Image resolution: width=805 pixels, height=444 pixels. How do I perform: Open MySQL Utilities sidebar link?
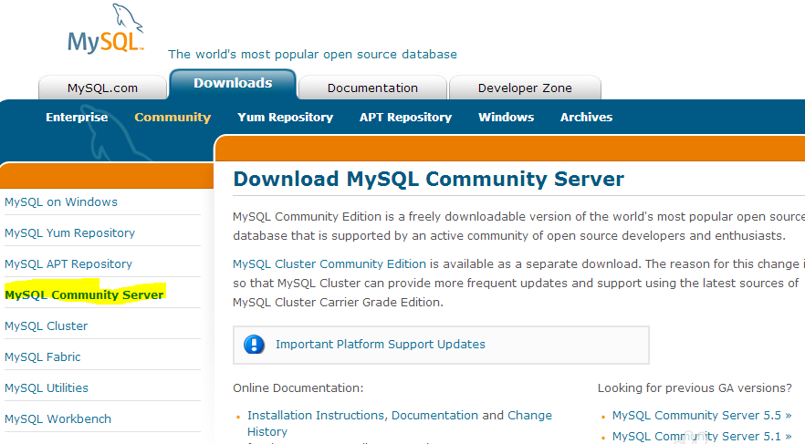click(47, 388)
